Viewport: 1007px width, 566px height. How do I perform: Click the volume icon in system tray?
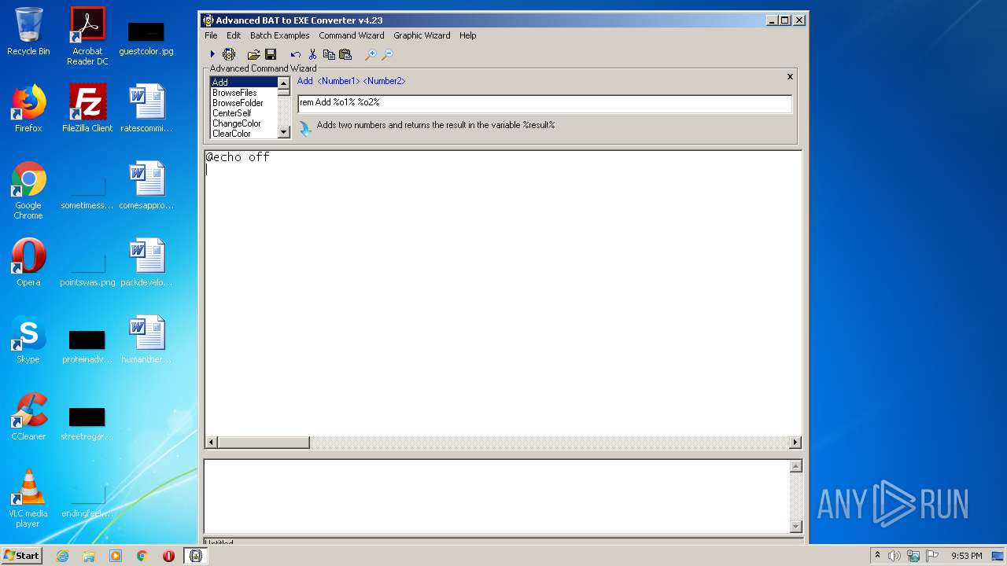click(x=894, y=556)
